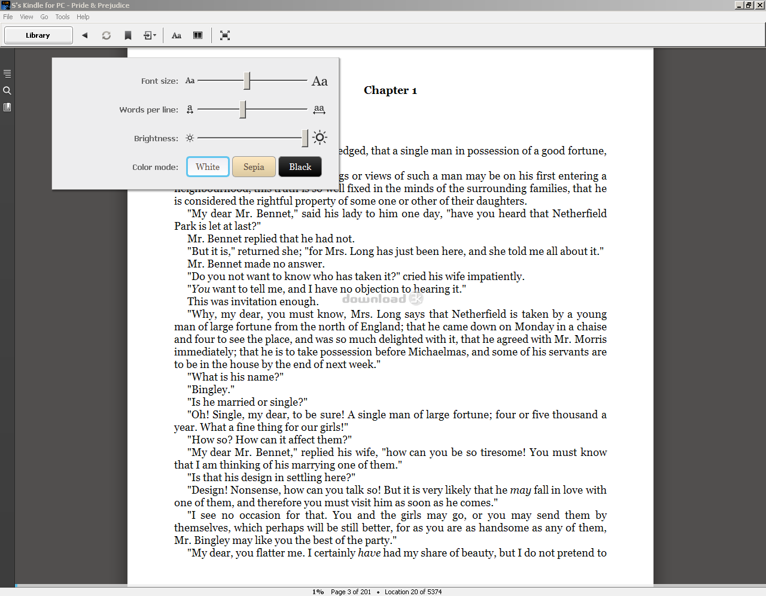Sync to furthest page read

tap(107, 35)
